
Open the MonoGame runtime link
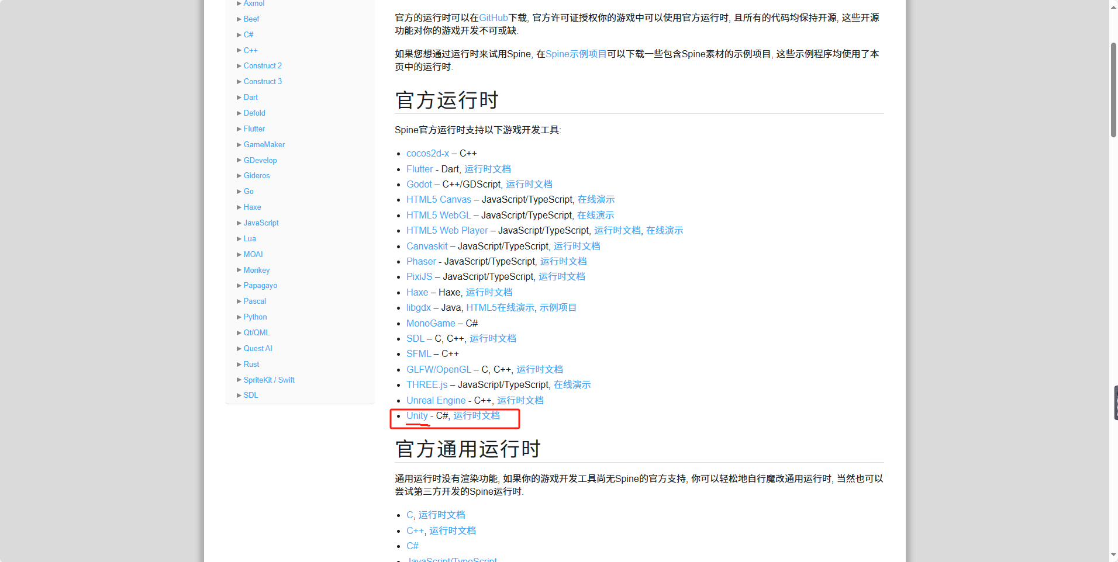430,323
